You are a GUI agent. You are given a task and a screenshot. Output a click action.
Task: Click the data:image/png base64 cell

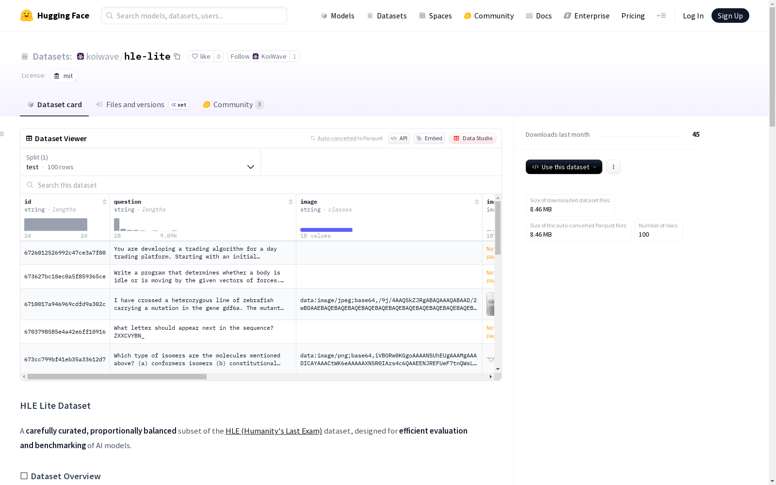(x=389, y=359)
